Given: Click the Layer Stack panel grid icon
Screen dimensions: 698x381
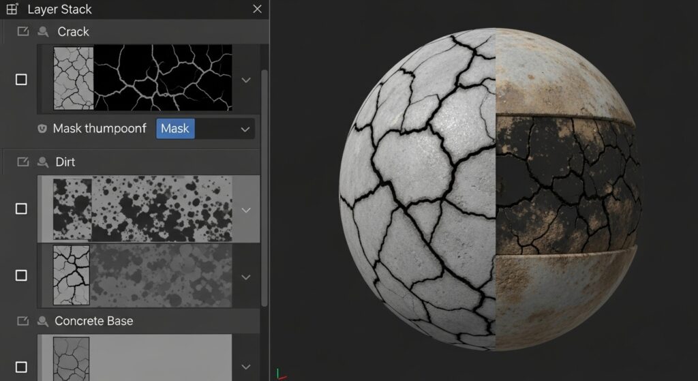Looking at the screenshot, I should coord(12,9).
